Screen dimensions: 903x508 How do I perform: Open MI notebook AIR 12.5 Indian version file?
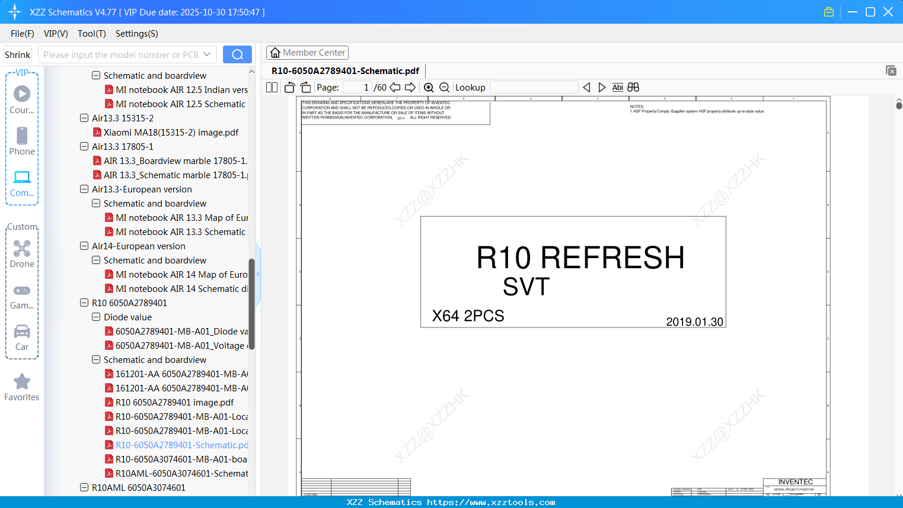click(182, 89)
